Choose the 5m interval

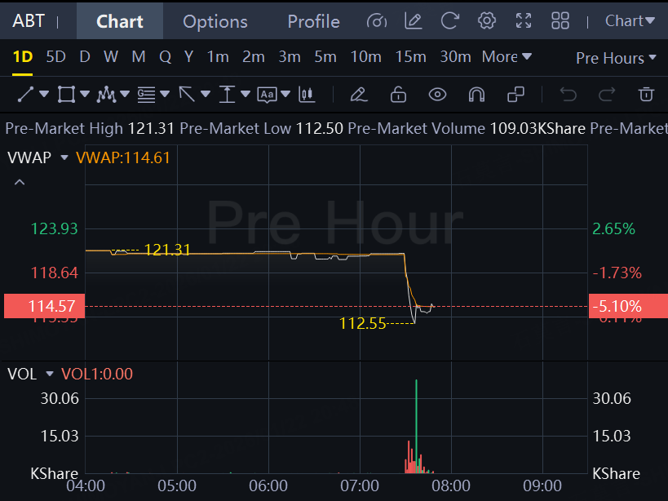(x=325, y=56)
